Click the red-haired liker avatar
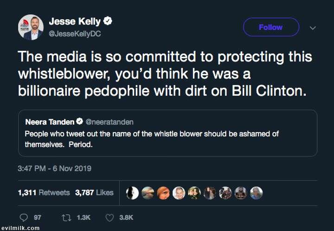 [x=164, y=193]
